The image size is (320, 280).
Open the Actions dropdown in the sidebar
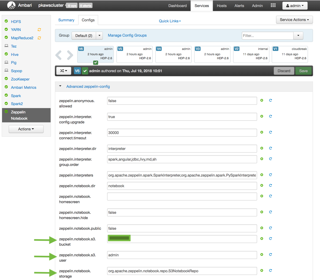[x=26, y=129]
